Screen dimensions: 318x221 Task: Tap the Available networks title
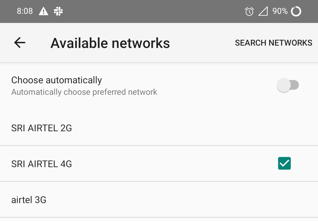[x=110, y=43]
